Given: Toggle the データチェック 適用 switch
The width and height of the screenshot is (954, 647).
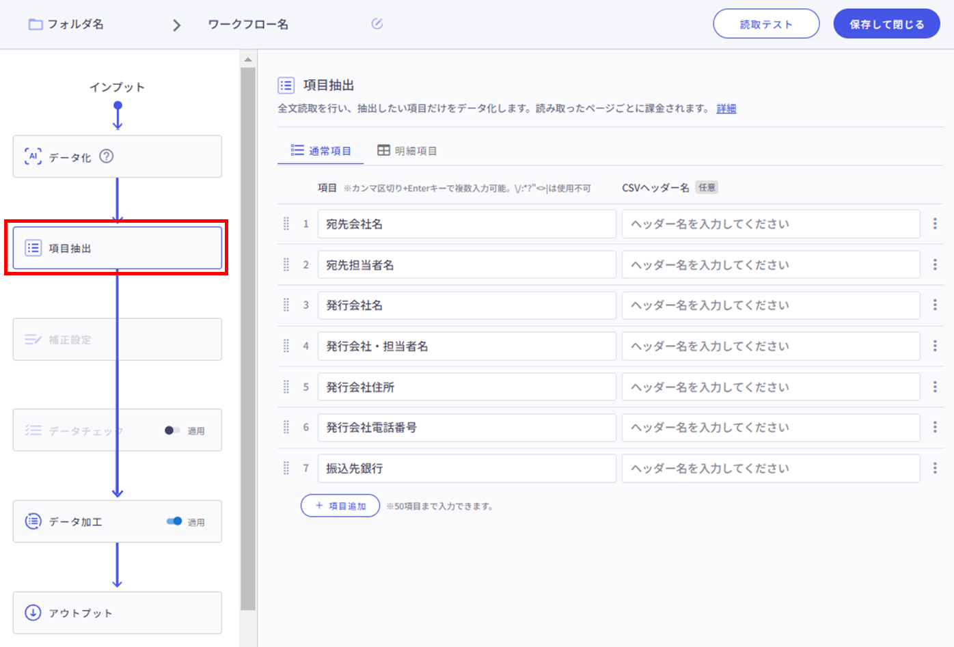Looking at the screenshot, I should click(172, 430).
